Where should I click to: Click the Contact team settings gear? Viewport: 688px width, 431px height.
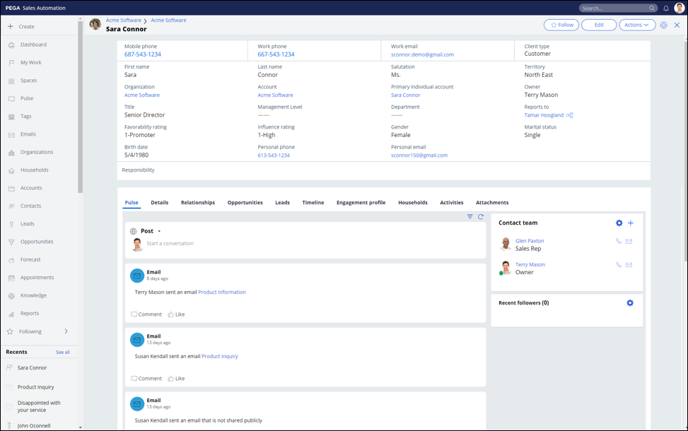click(619, 223)
